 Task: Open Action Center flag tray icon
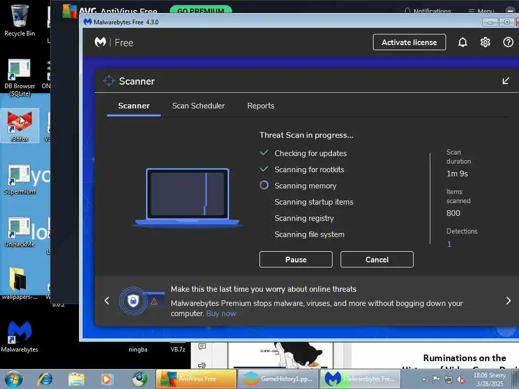pos(436,379)
